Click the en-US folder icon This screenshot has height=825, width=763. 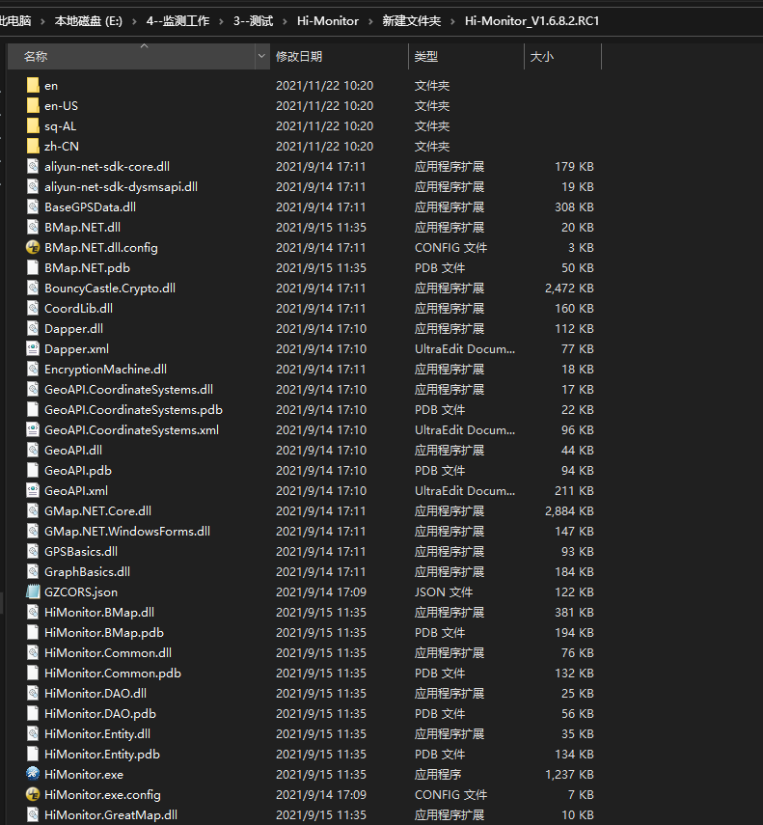[33, 105]
